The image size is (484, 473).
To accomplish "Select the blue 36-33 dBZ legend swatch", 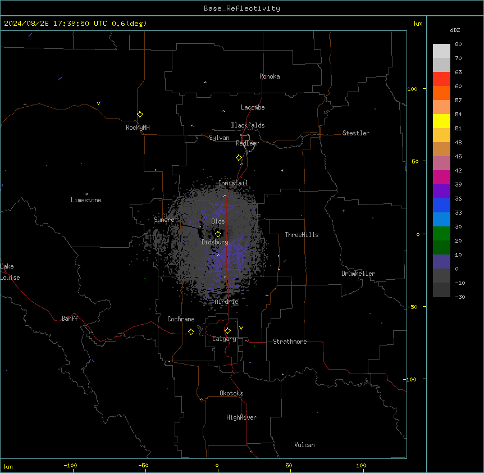I will [441, 205].
